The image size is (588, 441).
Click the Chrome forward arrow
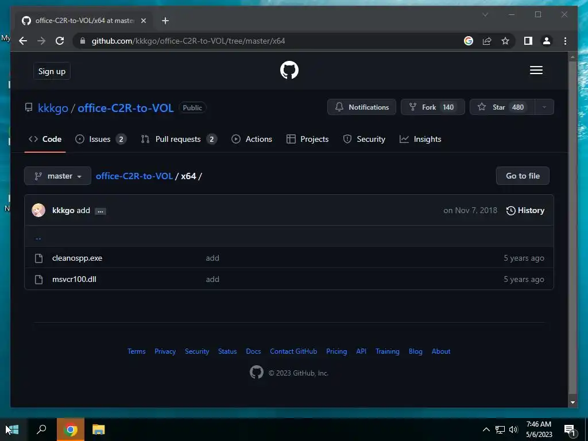tap(41, 41)
